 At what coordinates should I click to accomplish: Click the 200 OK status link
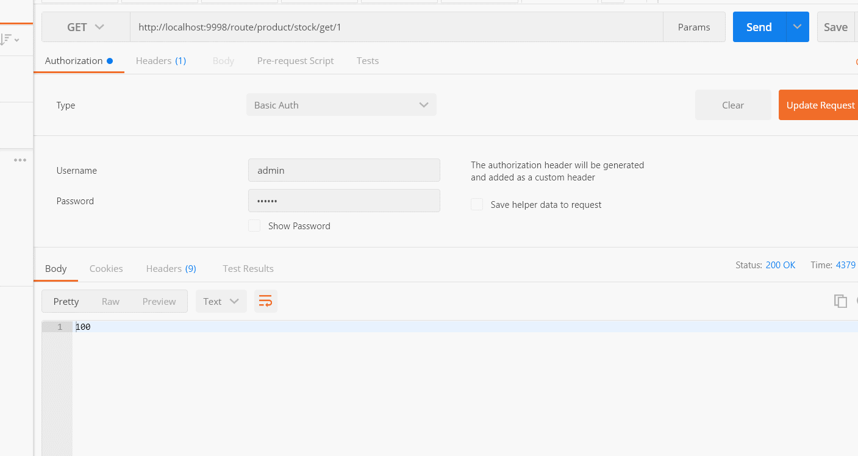pos(781,265)
